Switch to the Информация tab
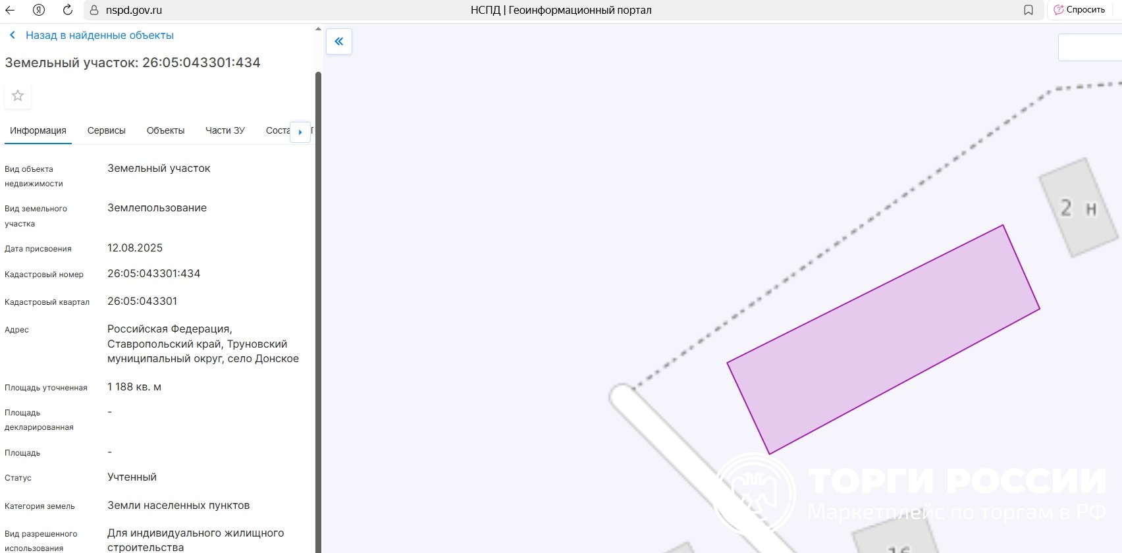 (x=38, y=130)
